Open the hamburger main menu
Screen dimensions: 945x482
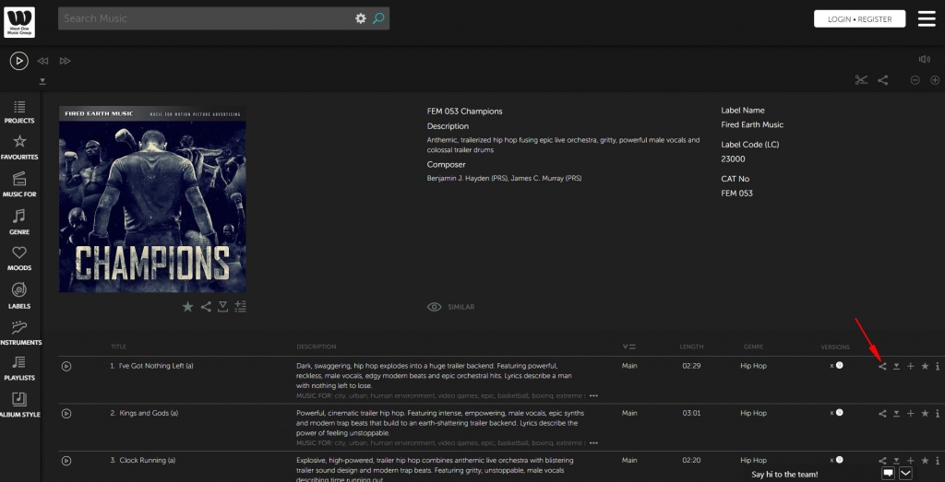coord(926,18)
